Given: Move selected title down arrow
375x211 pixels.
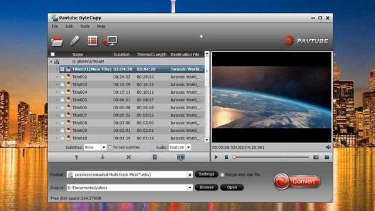Looking at the screenshot, I should pyautogui.click(x=103, y=157).
